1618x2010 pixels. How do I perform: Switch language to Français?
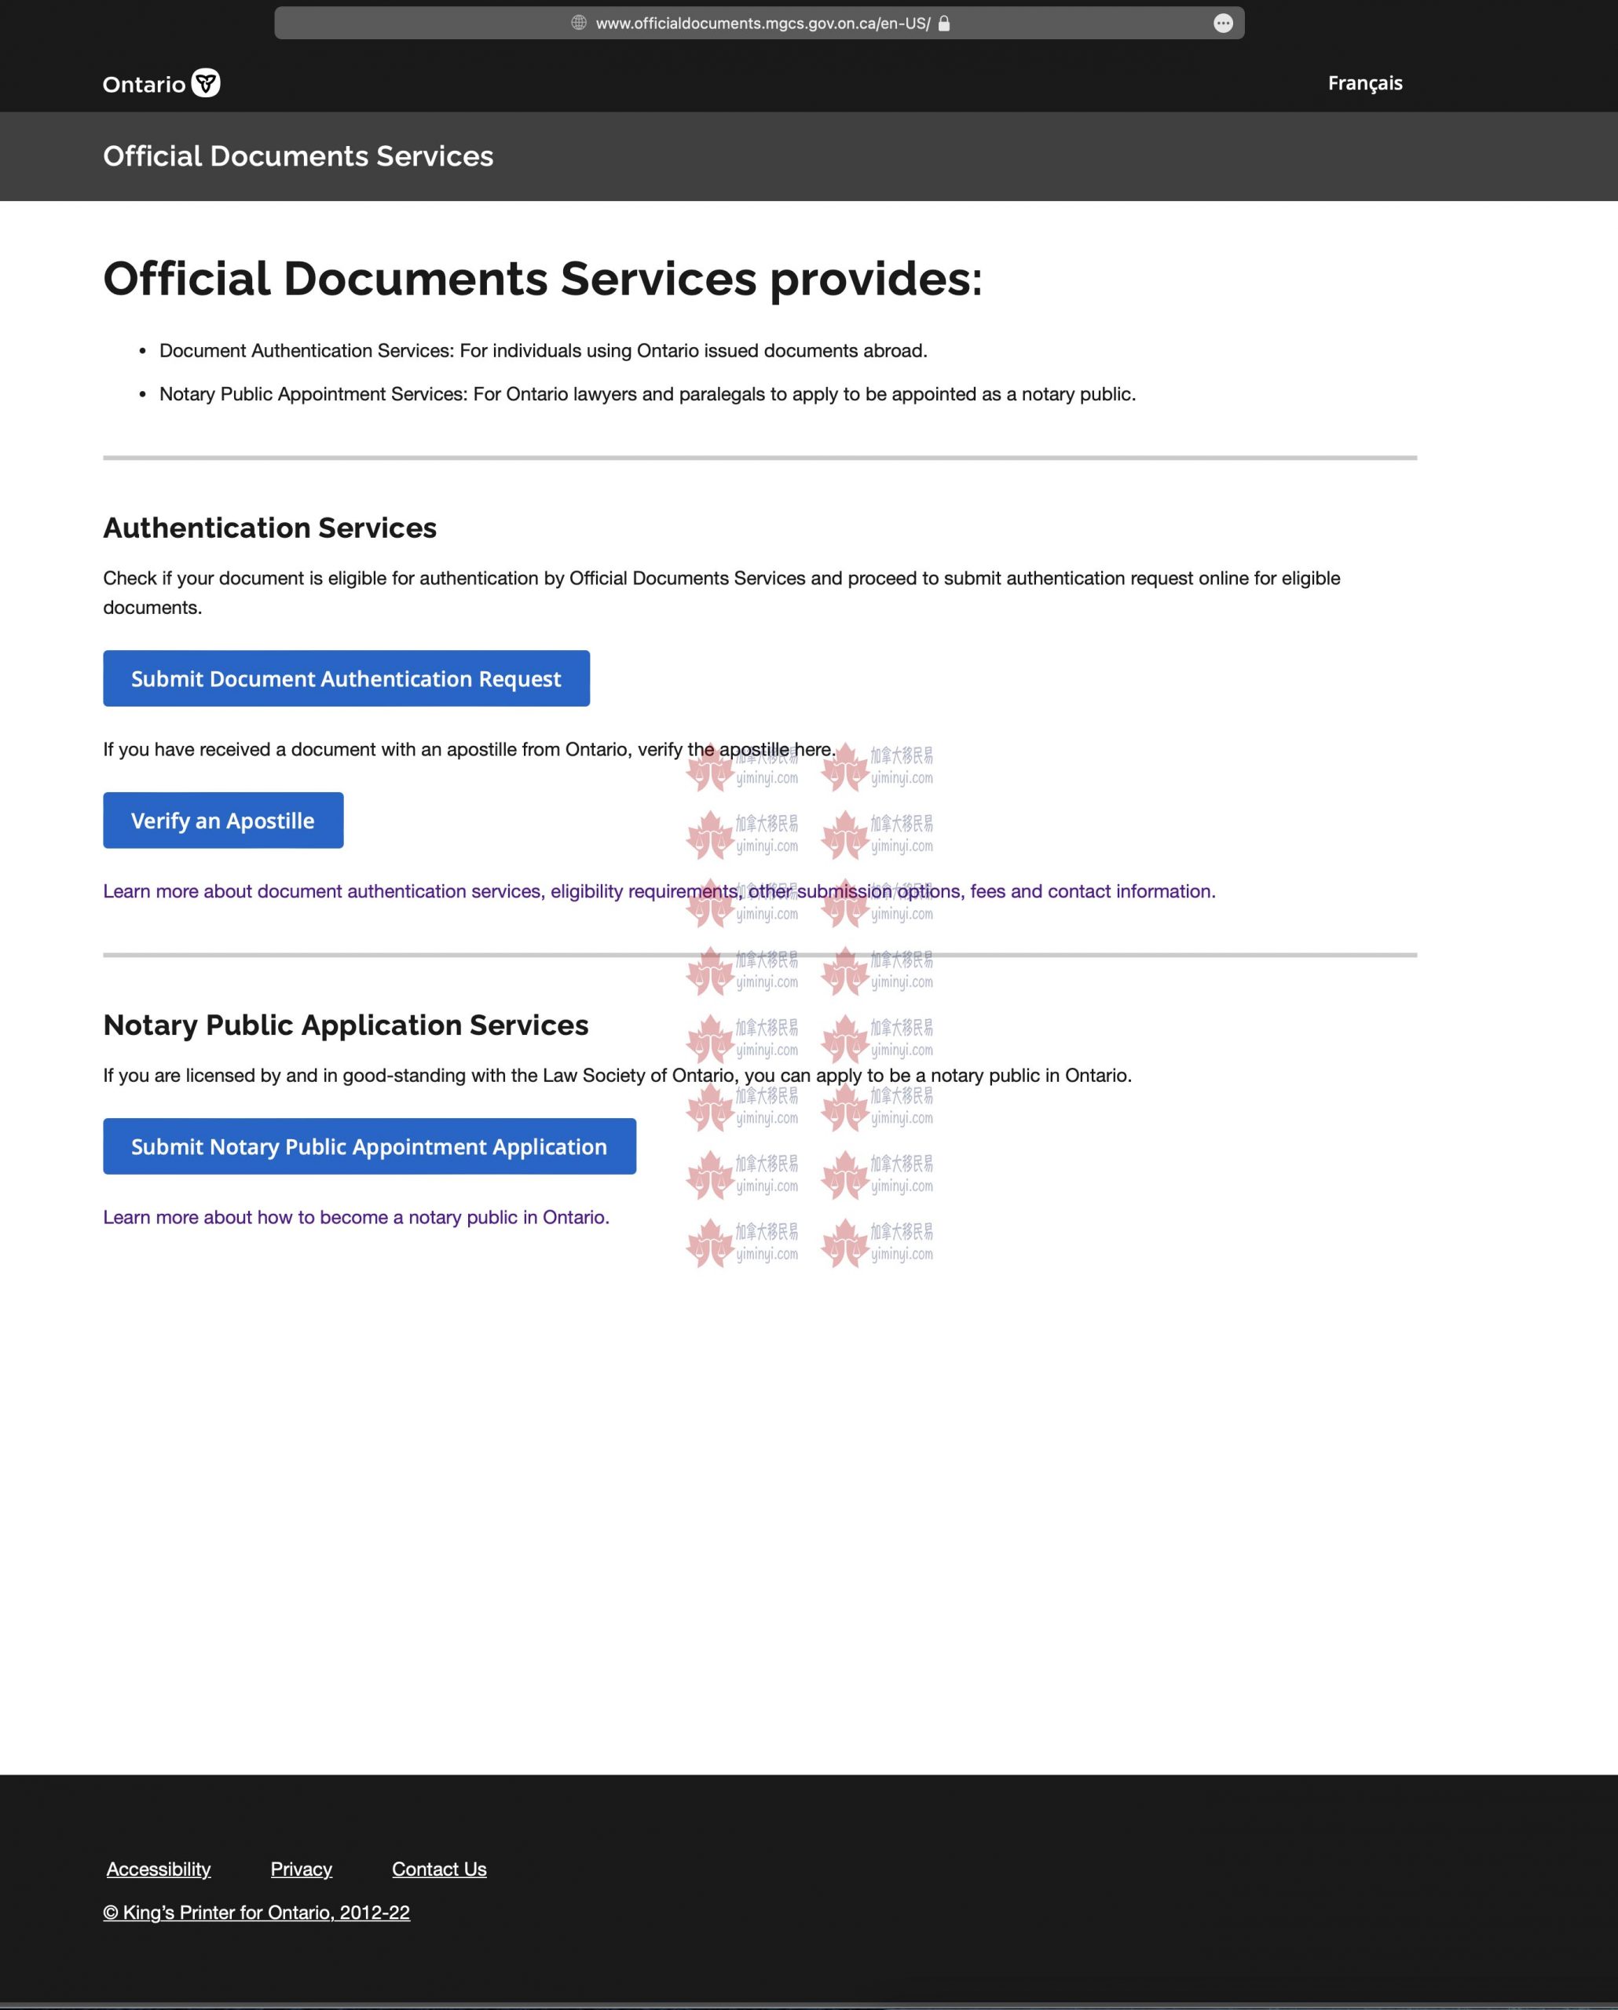(x=1364, y=83)
